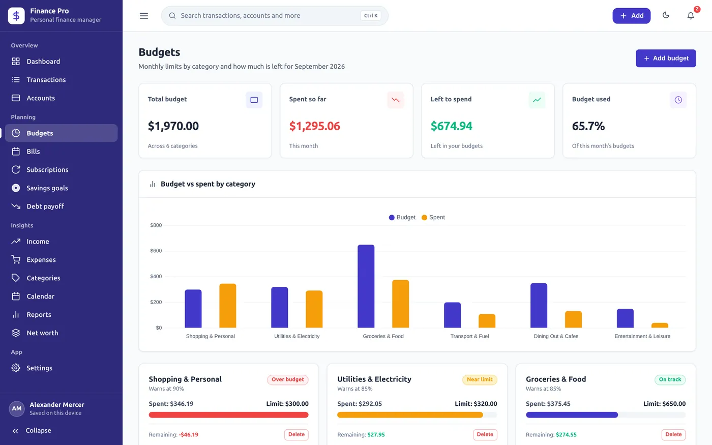
Task: Click the Income trending-up icon
Action: (16, 242)
